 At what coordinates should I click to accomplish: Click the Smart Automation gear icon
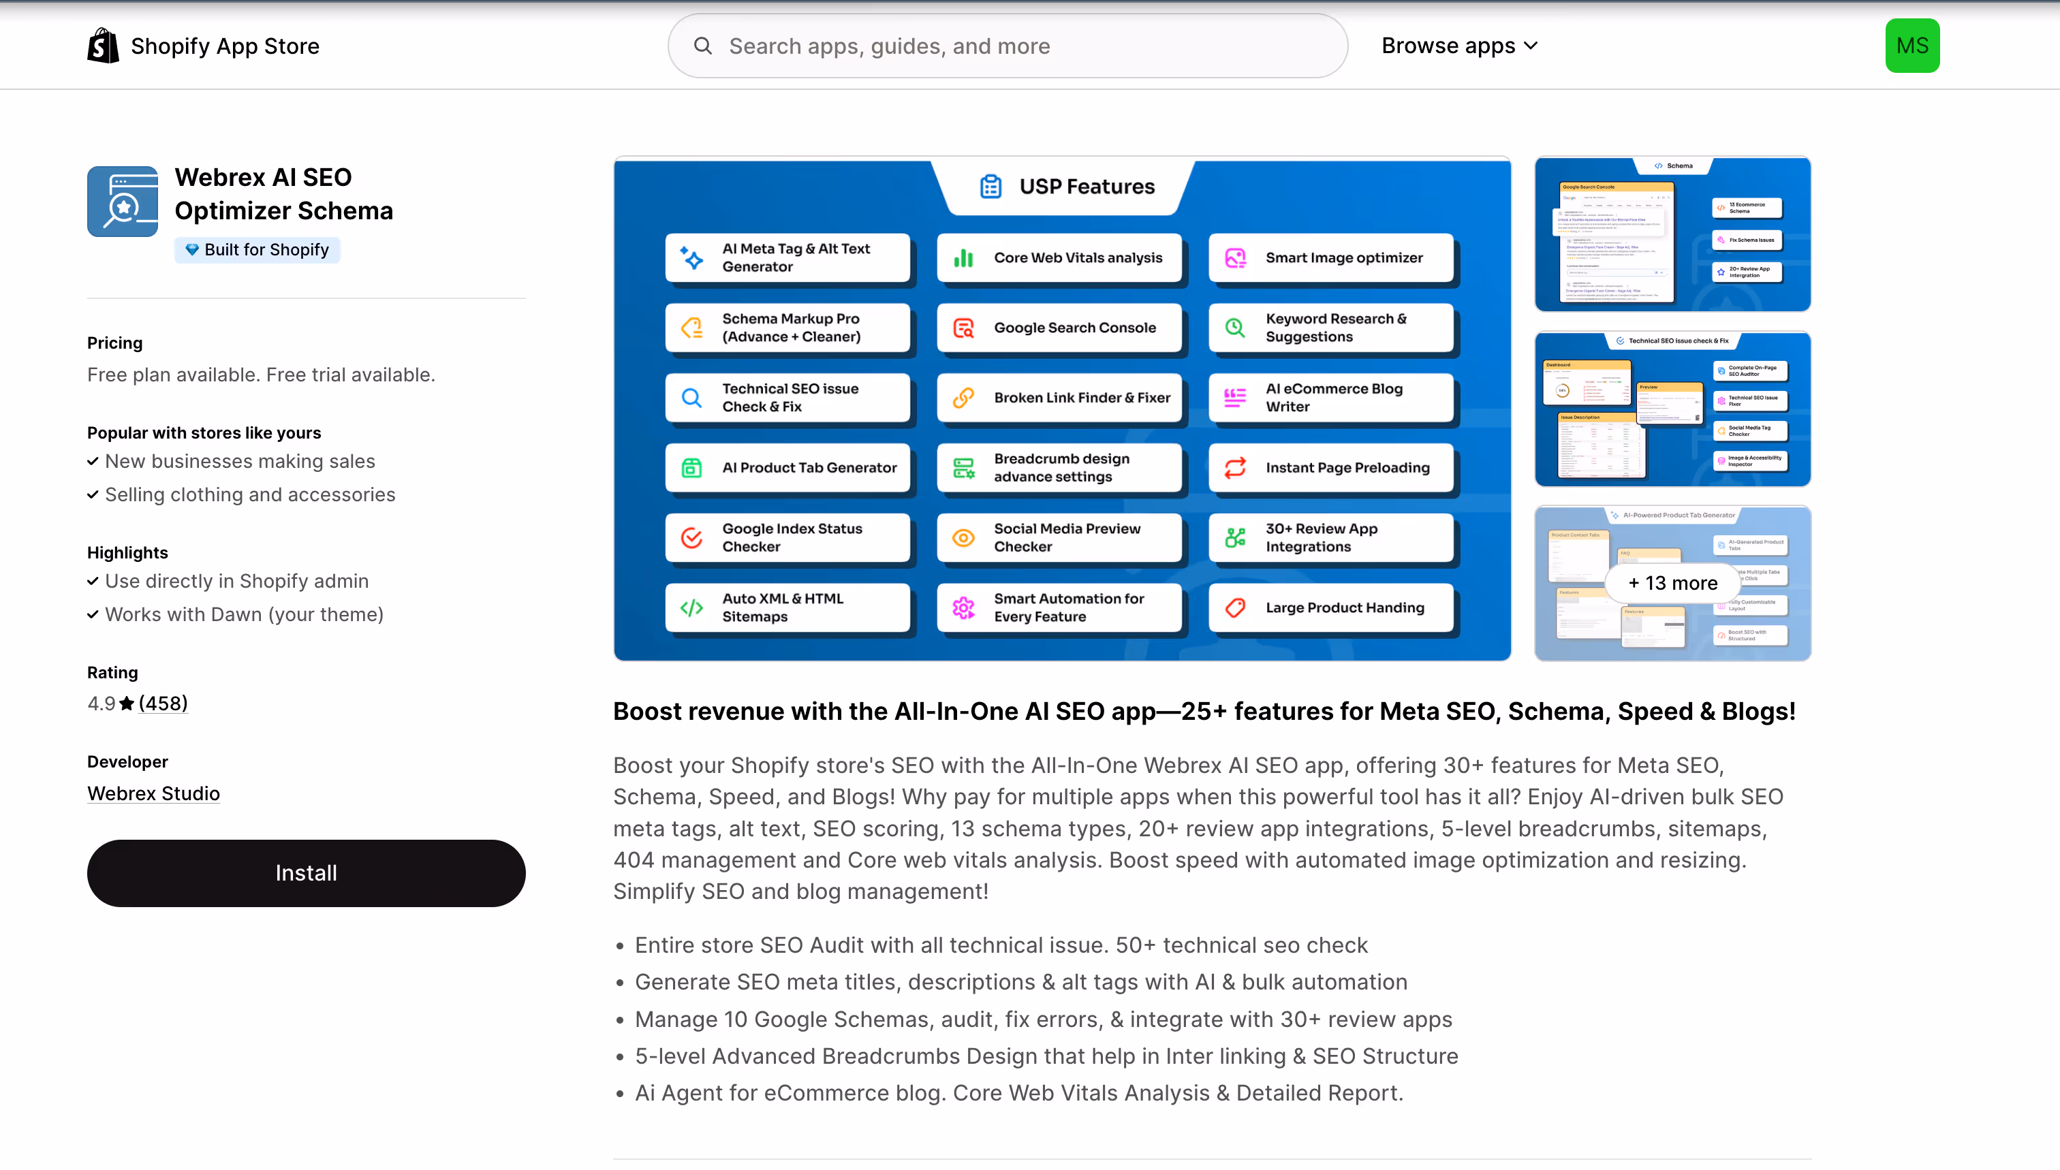[x=964, y=607]
